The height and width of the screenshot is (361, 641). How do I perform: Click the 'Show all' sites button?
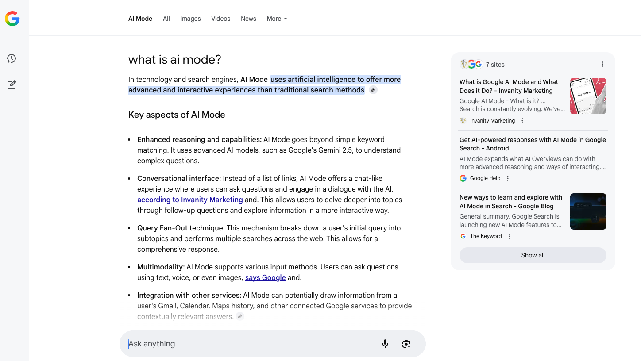[533, 255]
